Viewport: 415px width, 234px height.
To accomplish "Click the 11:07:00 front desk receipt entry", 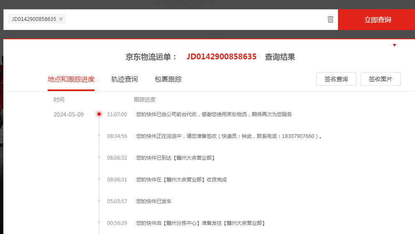I will [214, 114].
